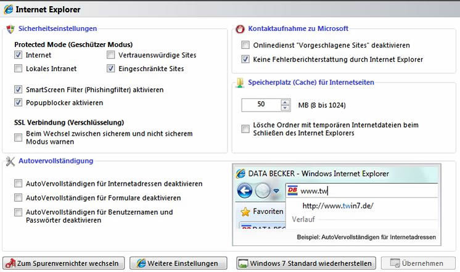Increase cache size with up spinner arrow
460x272 pixels.
pos(285,102)
